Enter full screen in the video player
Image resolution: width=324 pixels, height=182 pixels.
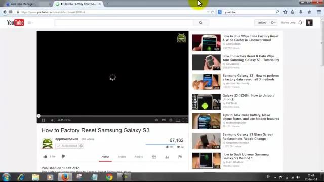(185, 120)
